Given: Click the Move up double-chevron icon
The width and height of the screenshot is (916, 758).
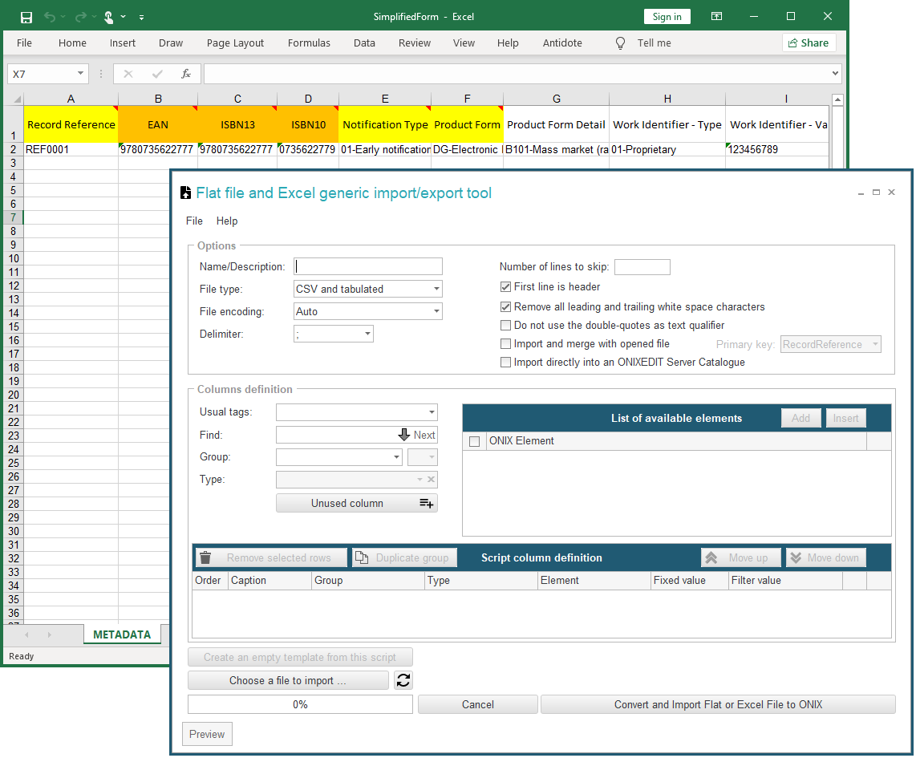Looking at the screenshot, I should pyautogui.click(x=711, y=557).
